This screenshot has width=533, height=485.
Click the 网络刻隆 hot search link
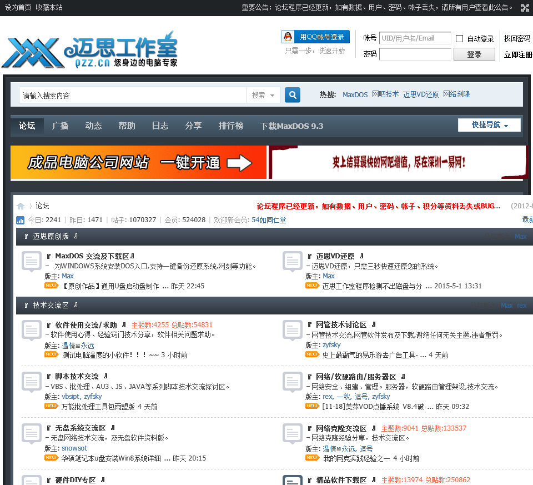coord(456,94)
